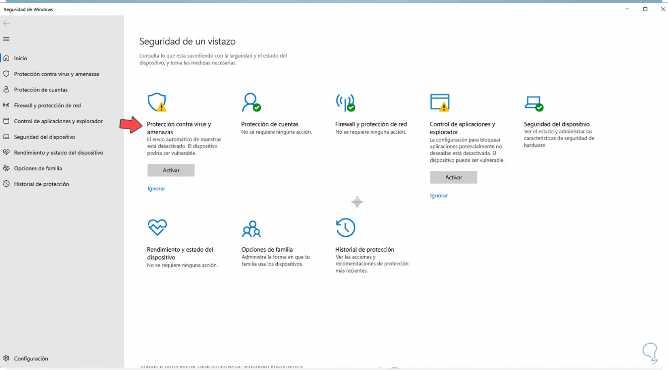Click the Inicio home icon in sidebar

[x=6, y=58]
